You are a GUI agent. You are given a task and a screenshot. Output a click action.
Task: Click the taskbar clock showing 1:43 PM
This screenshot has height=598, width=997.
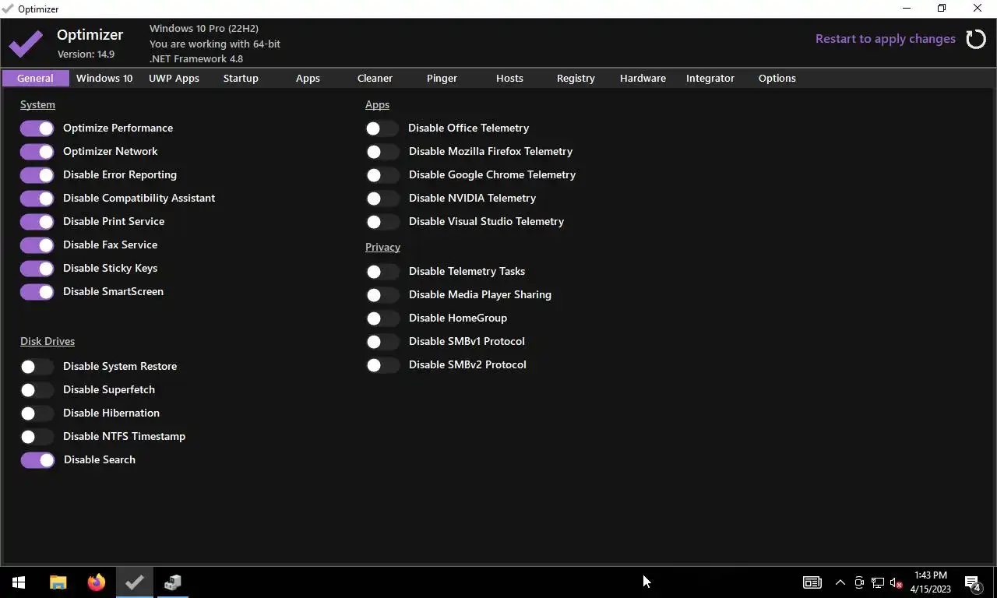931,582
